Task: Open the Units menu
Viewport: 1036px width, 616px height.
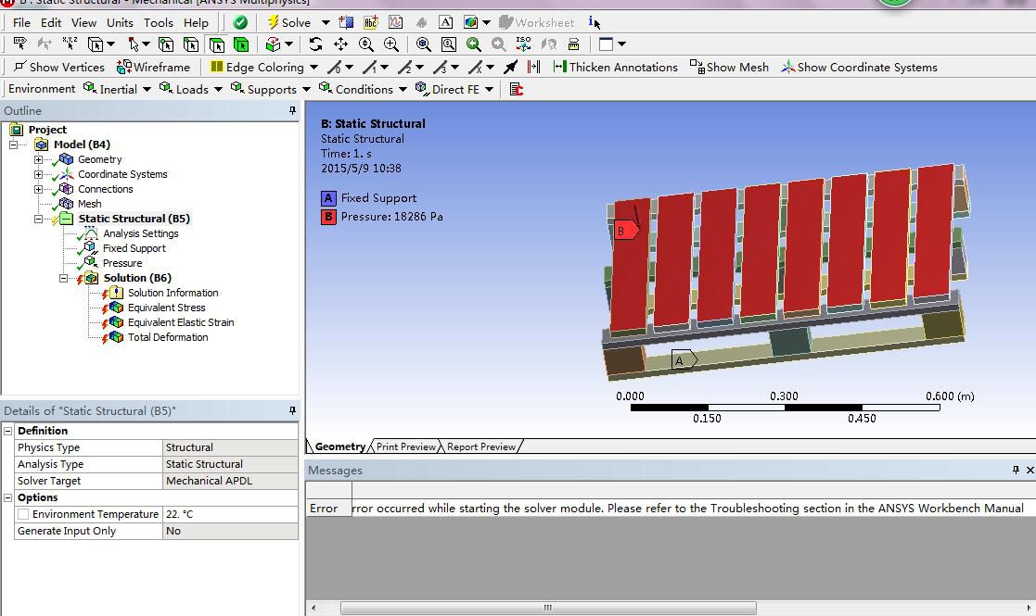Action: click(120, 22)
